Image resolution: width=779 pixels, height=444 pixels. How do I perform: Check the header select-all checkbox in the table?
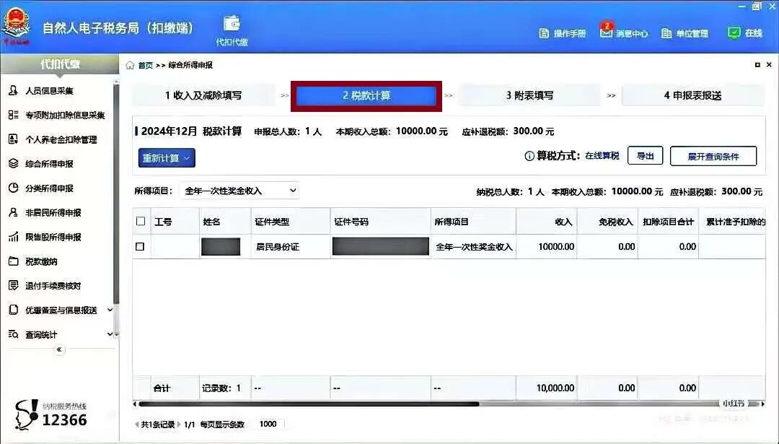(x=141, y=221)
